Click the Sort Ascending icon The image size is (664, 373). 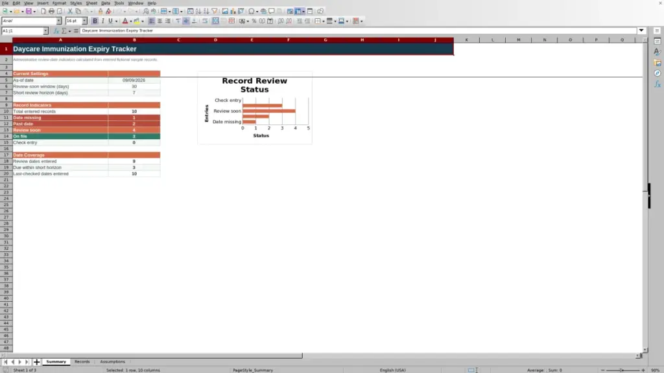click(198, 12)
